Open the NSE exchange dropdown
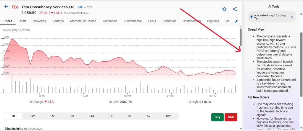 pos(82,7)
